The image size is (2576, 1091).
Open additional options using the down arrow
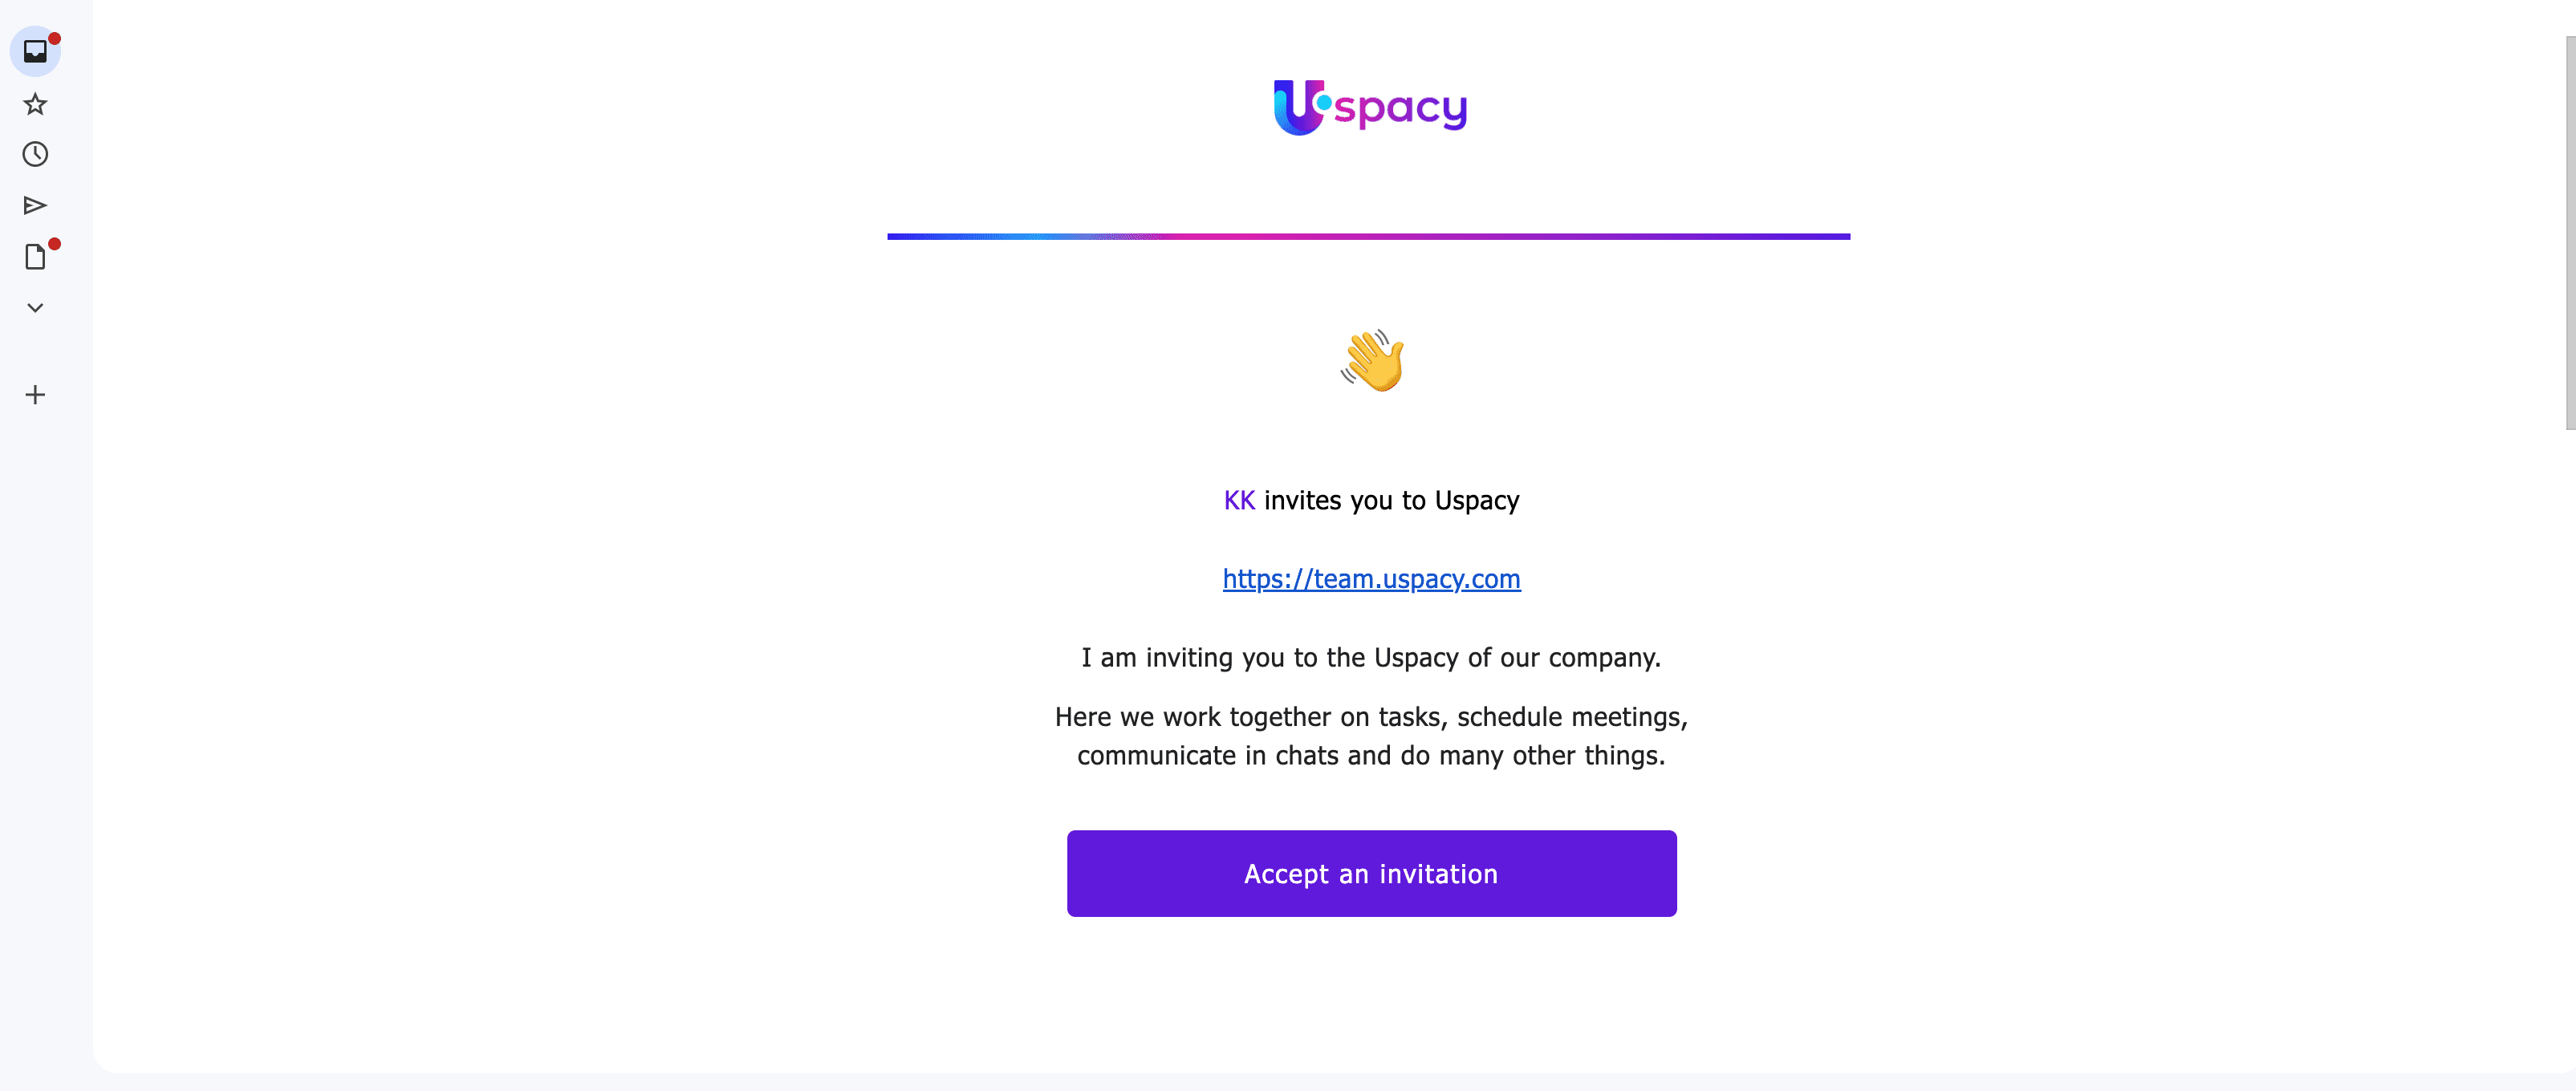click(x=36, y=308)
